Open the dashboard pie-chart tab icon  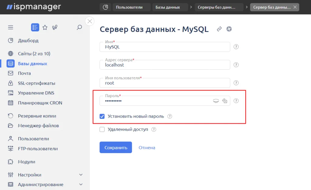click(x=105, y=7)
